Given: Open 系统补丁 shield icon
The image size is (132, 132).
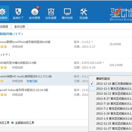Looking at the screenshot, I should pyautogui.click(x=18, y=12).
